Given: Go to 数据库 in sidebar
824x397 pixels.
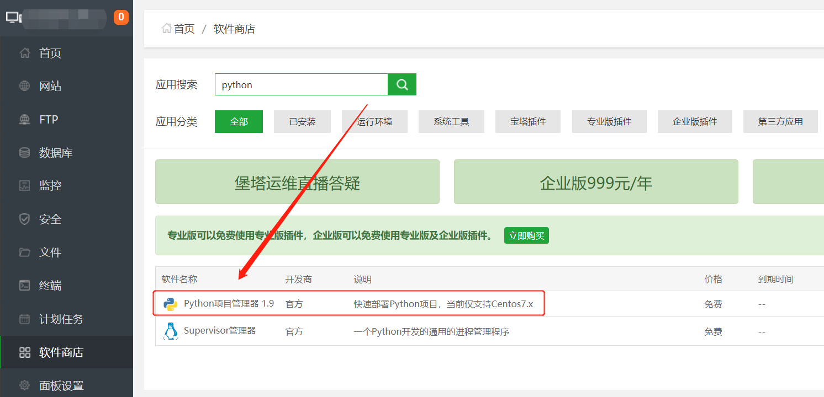Looking at the screenshot, I should tap(55, 153).
